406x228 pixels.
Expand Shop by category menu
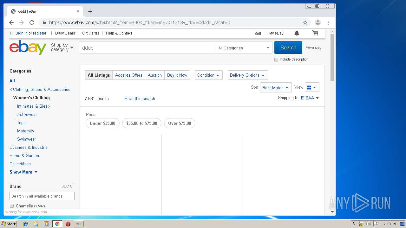pyautogui.click(x=62, y=47)
